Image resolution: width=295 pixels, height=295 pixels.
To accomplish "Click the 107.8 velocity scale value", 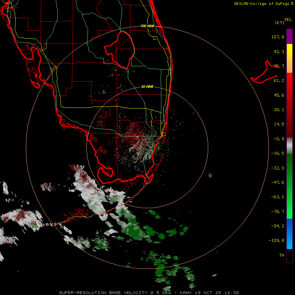I will click(278, 37).
